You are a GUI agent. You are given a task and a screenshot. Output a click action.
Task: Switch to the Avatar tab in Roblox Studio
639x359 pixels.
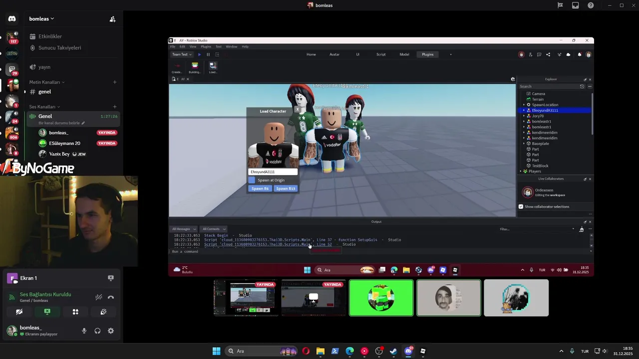(x=334, y=54)
